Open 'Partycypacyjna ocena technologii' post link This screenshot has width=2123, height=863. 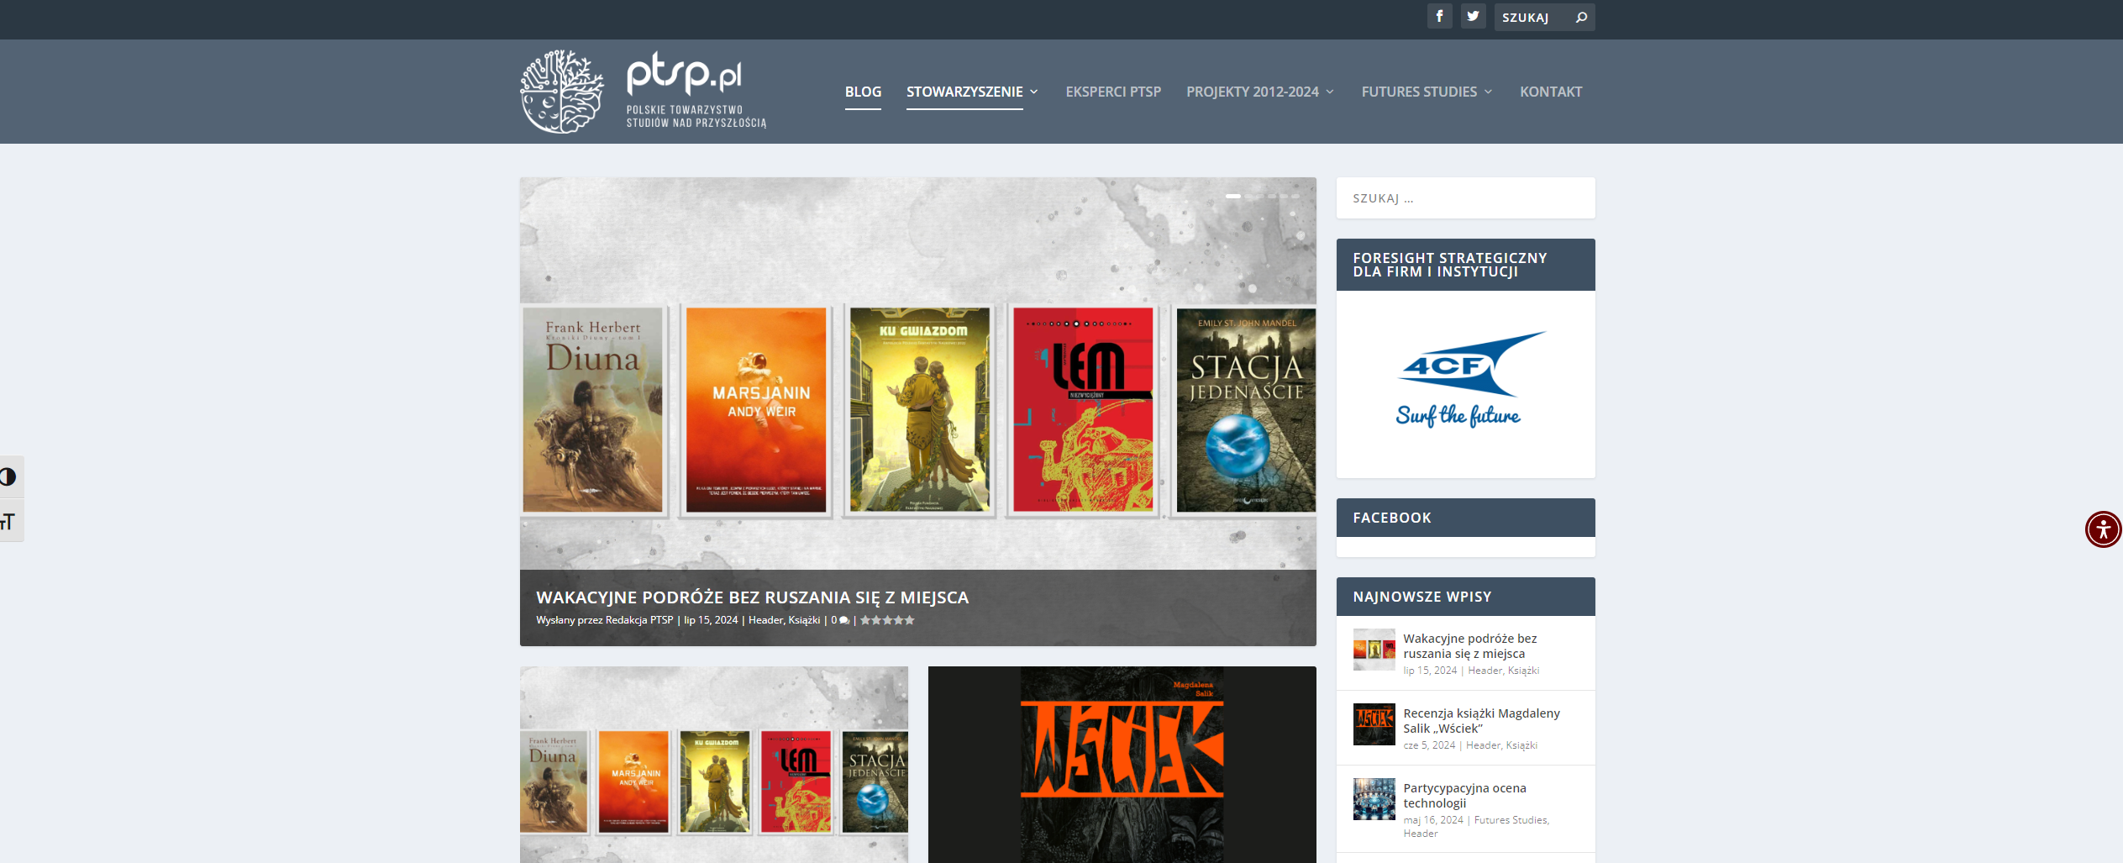(1464, 795)
